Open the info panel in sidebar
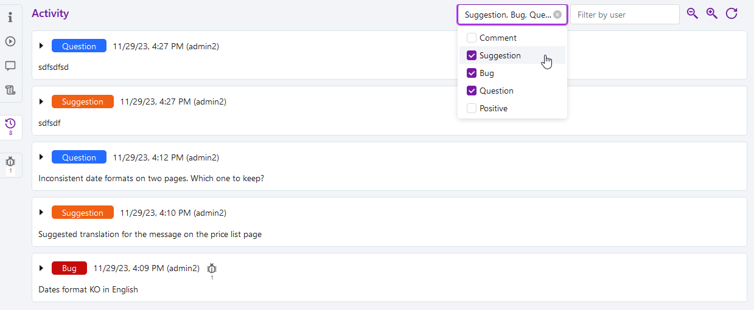Image resolution: width=754 pixels, height=310 pixels. click(10, 17)
